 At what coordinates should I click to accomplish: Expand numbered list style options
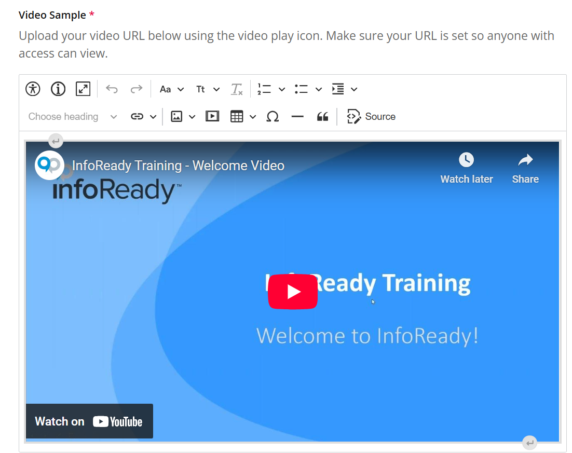pyautogui.click(x=282, y=89)
